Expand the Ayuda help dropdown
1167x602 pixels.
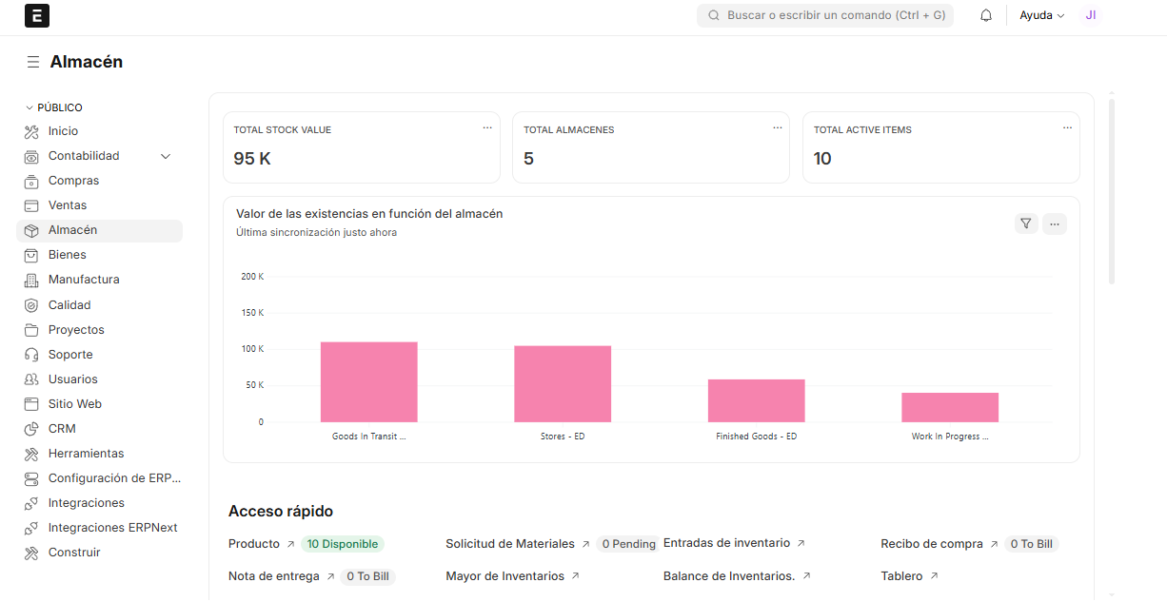pos(1041,15)
